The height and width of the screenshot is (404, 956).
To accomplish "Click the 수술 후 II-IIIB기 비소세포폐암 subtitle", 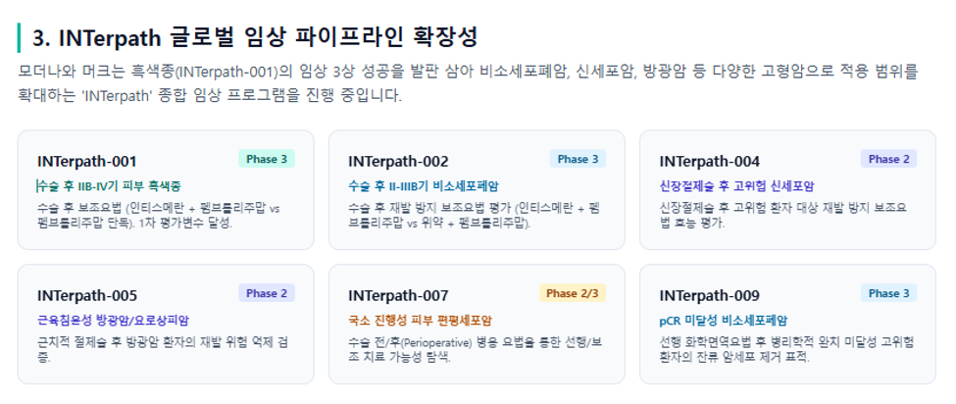I will [x=424, y=186].
